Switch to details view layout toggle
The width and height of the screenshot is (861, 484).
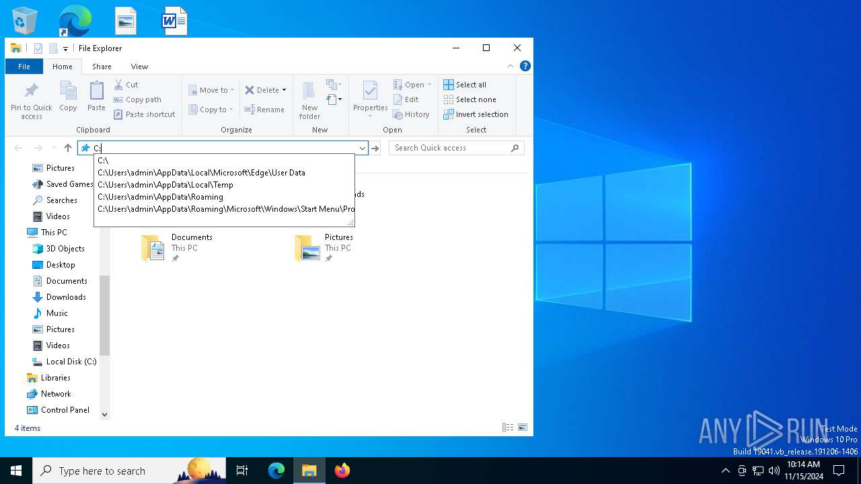[x=508, y=428]
